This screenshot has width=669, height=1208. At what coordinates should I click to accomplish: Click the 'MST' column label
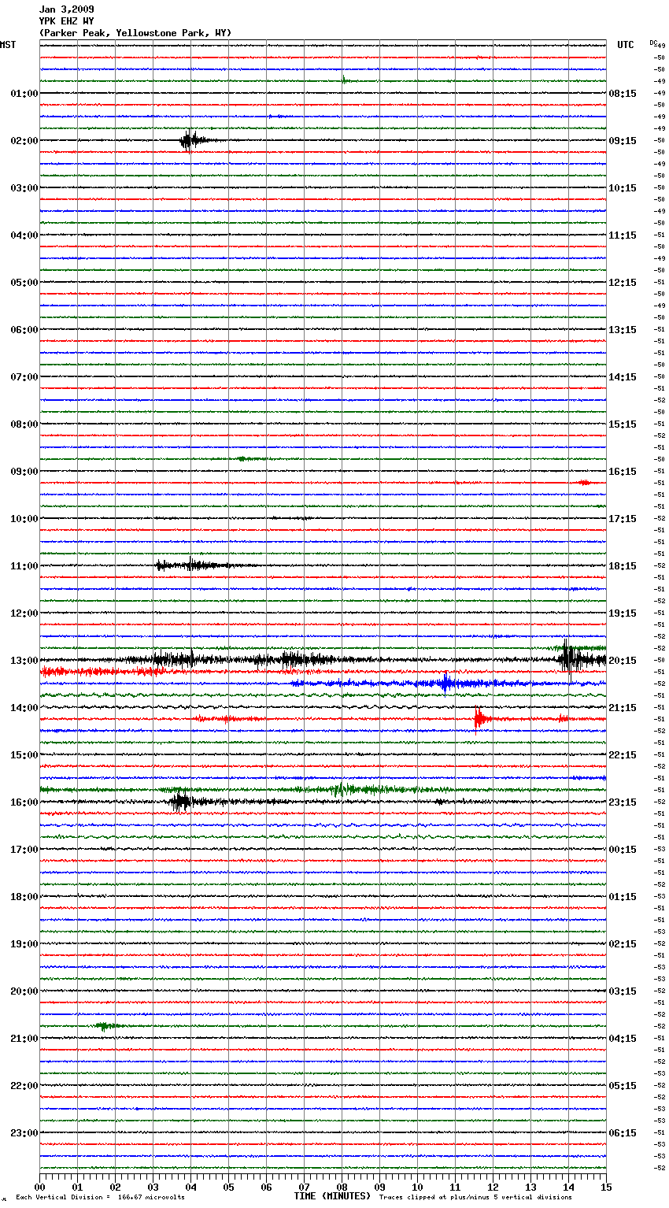click(8, 45)
